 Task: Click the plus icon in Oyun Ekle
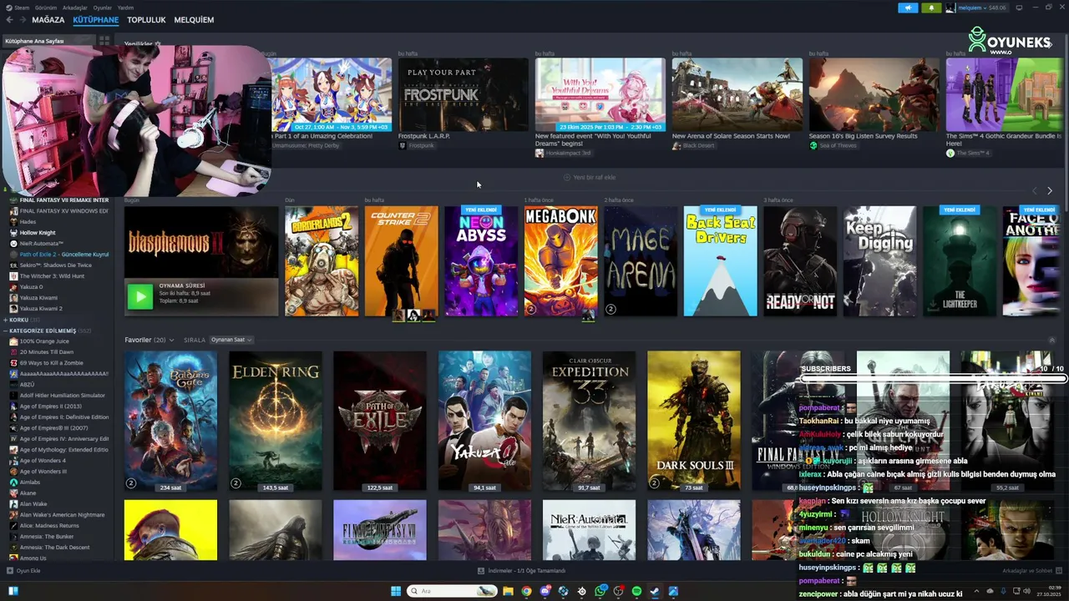(x=10, y=571)
